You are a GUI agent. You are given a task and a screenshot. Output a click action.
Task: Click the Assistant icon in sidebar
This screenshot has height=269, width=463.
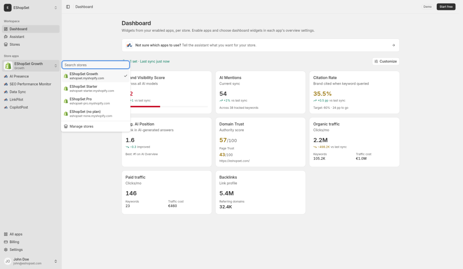pyautogui.click(x=6, y=37)
